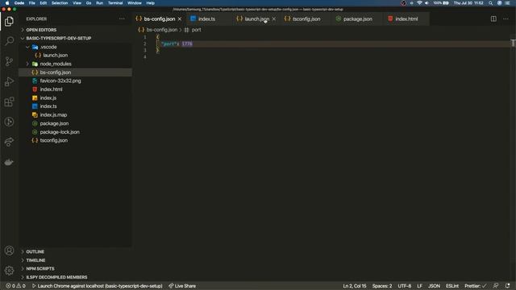Switch to the launch.json tab
Image resolution: width=516 pixels, height=290 pixels.
click(x=256, y=19)
